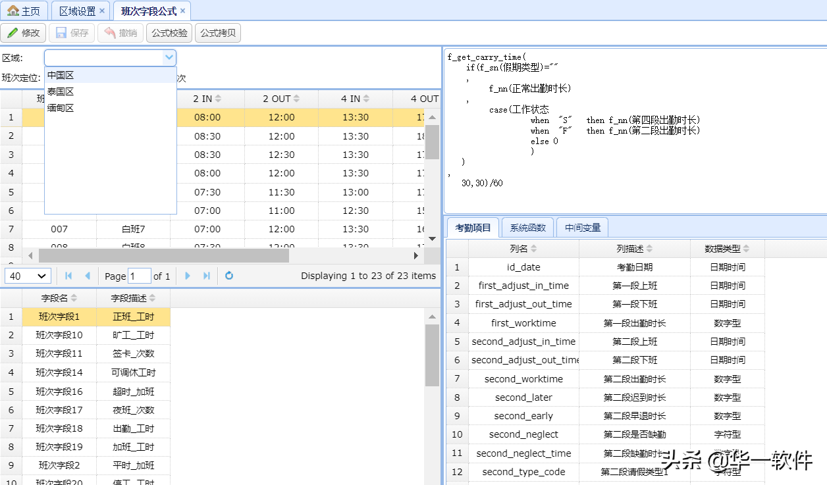Sort by 列描述 column arrows

tap(649, 249)
